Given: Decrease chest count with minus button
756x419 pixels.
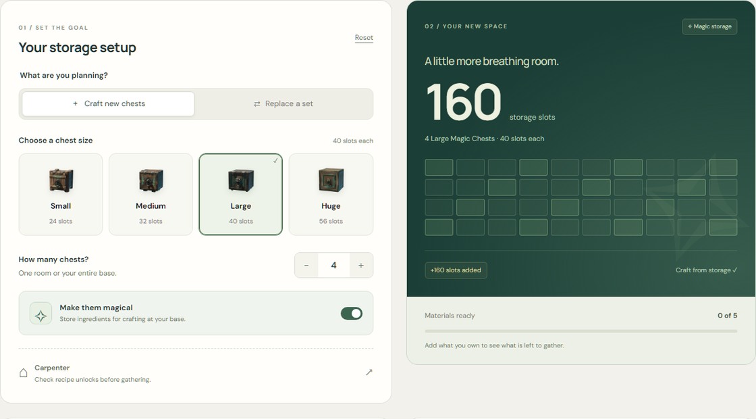Looking at the screenshot, I should (x=306, y=266).
